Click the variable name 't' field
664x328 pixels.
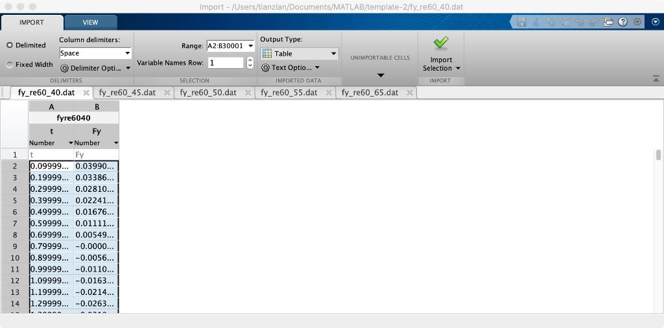[x=51, y=131]
